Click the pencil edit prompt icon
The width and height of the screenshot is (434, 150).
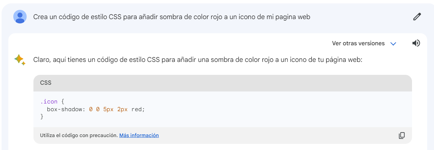417,17
